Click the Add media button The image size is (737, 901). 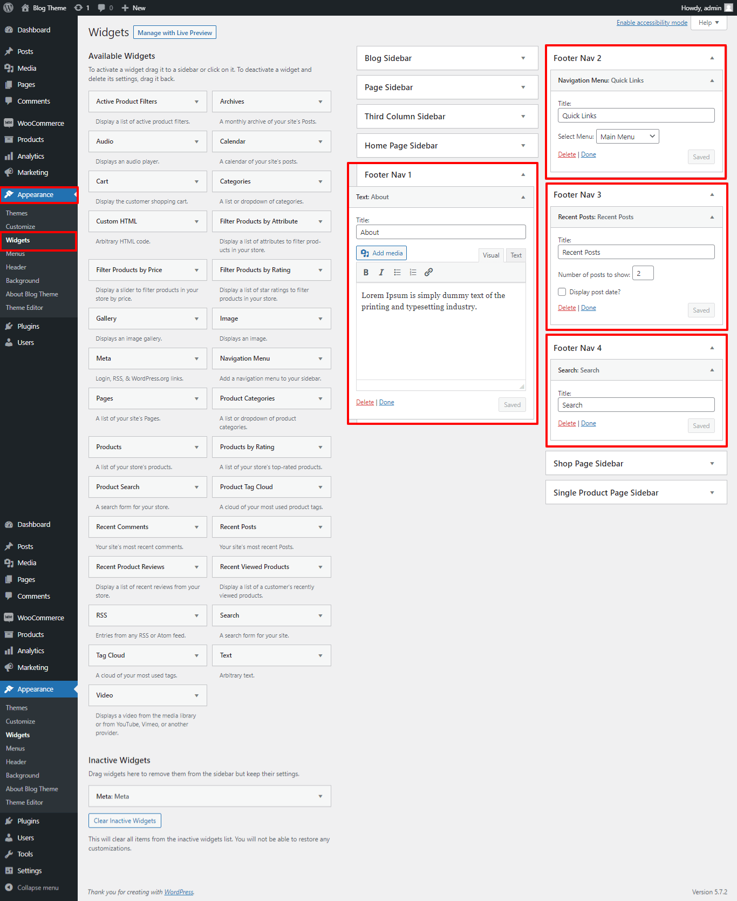[x=381, y=253]
